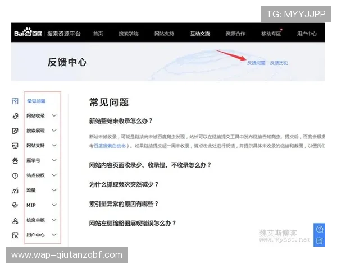Image resolution: width=337 pixels, height=269 pixels.
Task: Open 用户中心 in top navigation
Action: pyautogui.click(x=307, y=34)
